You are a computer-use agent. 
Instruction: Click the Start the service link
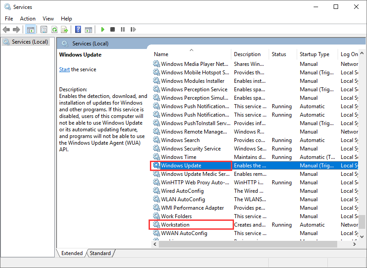pos(65,69)
